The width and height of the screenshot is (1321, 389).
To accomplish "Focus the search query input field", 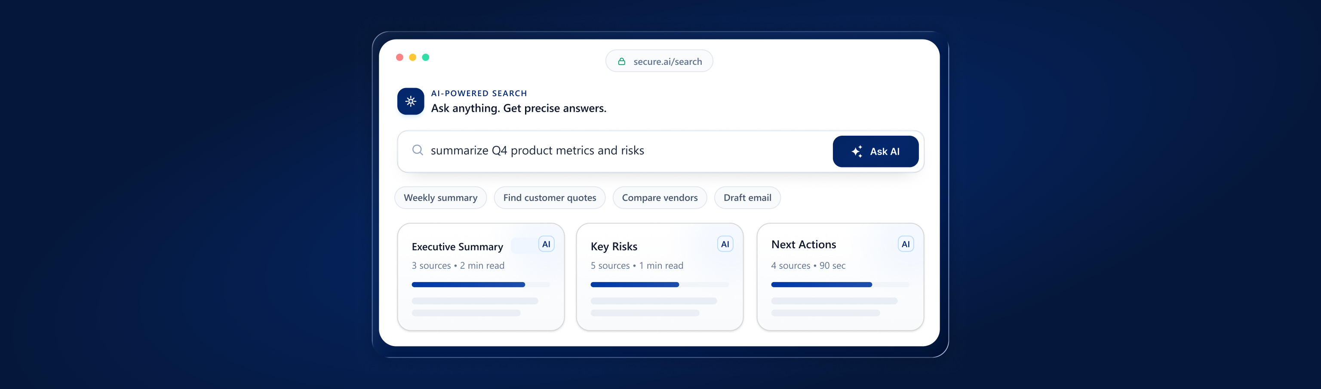I will pos(615,150).
